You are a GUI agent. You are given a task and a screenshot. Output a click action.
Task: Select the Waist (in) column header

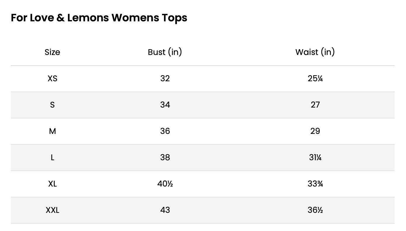point(315,52)
